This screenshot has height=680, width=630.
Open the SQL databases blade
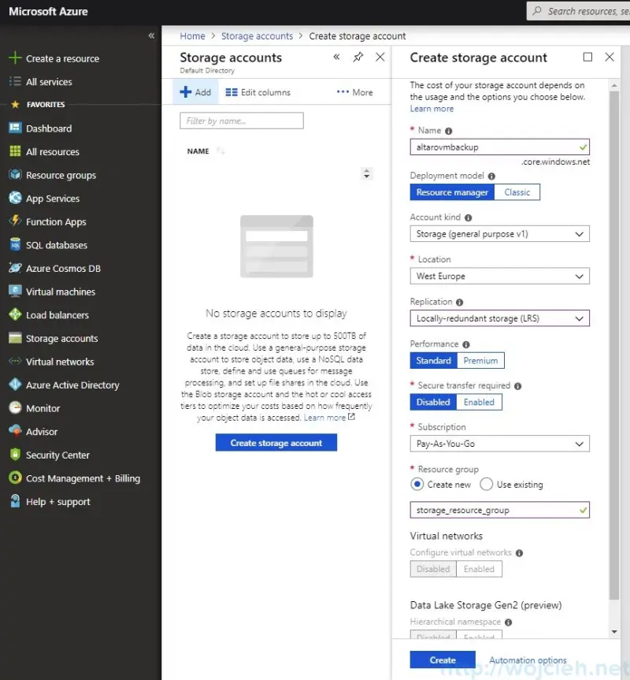[58, 244]
